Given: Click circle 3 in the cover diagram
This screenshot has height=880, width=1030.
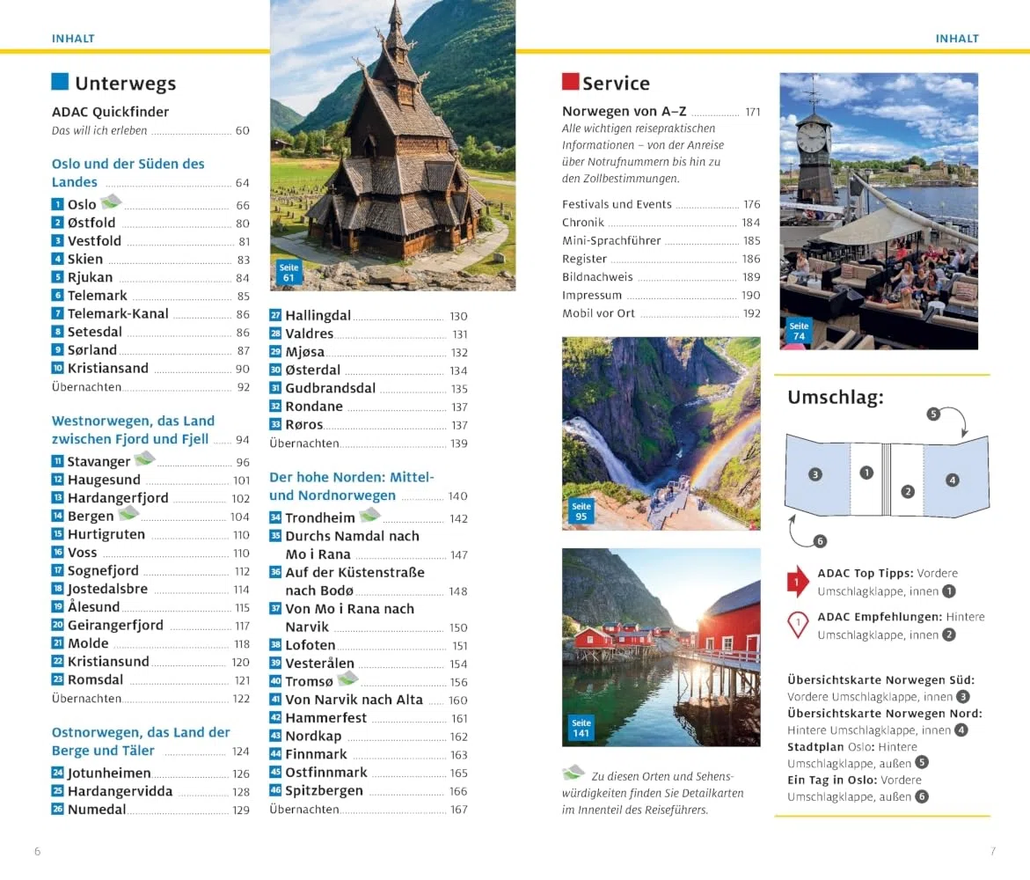Looking at the screenshot, I should [x=815, y=474].
